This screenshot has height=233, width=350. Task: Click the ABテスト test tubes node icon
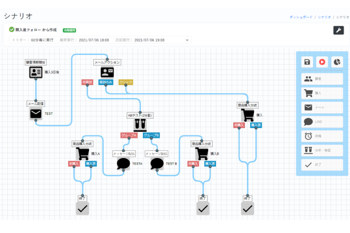coord(140,124)
